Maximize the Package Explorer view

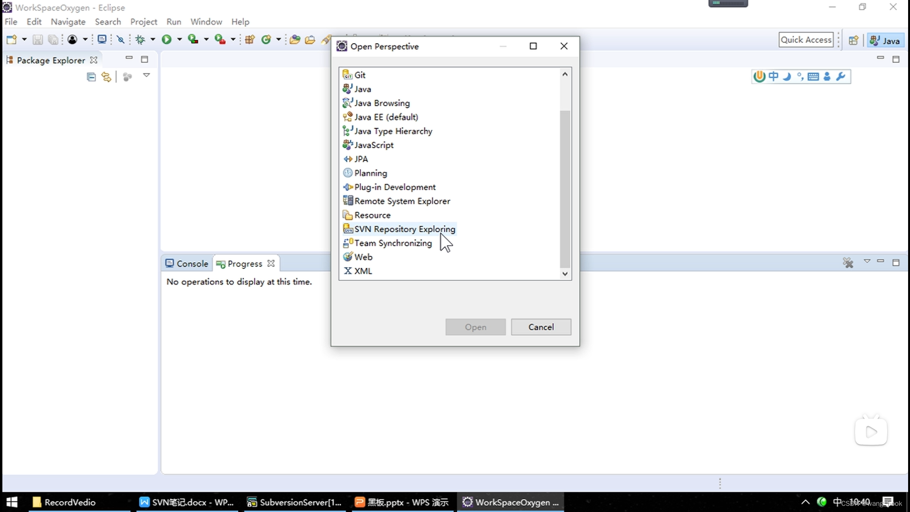pos(145,59)
